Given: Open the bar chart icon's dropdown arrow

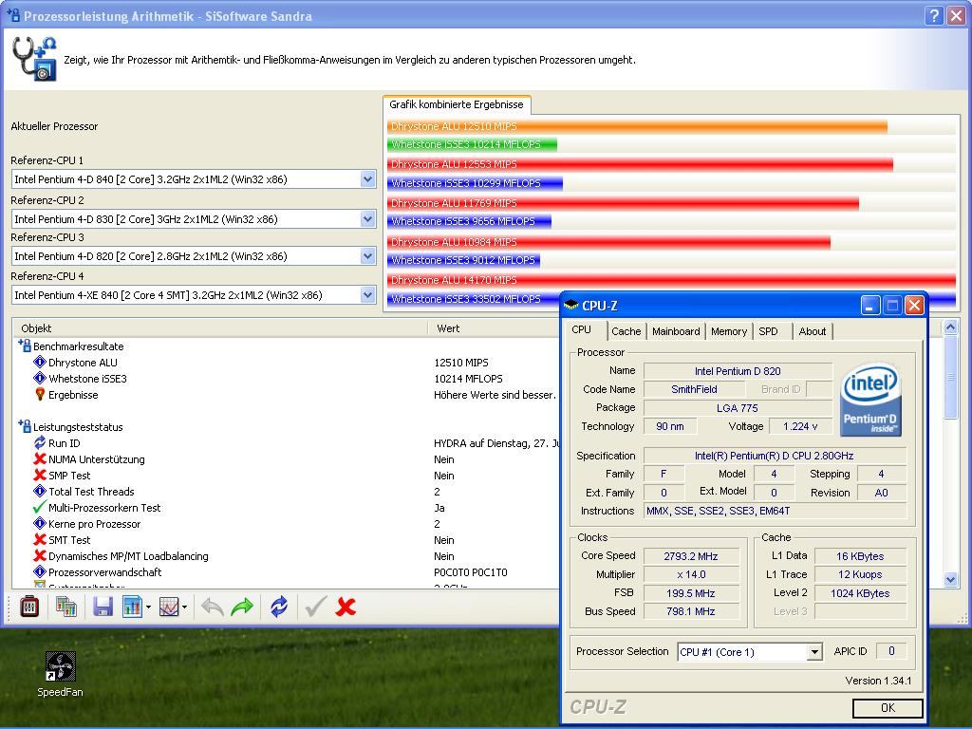Looking at the screenshot, I should click(x=148, y=607).
